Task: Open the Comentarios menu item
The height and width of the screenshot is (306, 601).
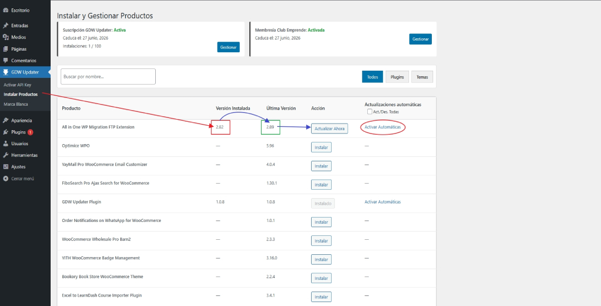Action: point(25,61)
